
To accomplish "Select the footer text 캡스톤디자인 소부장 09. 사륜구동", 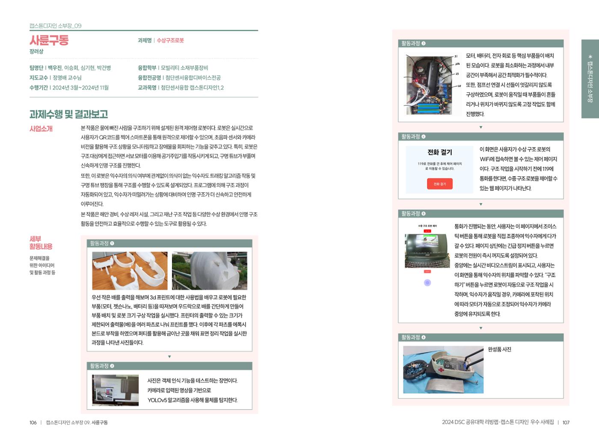I will pos(77,422).
